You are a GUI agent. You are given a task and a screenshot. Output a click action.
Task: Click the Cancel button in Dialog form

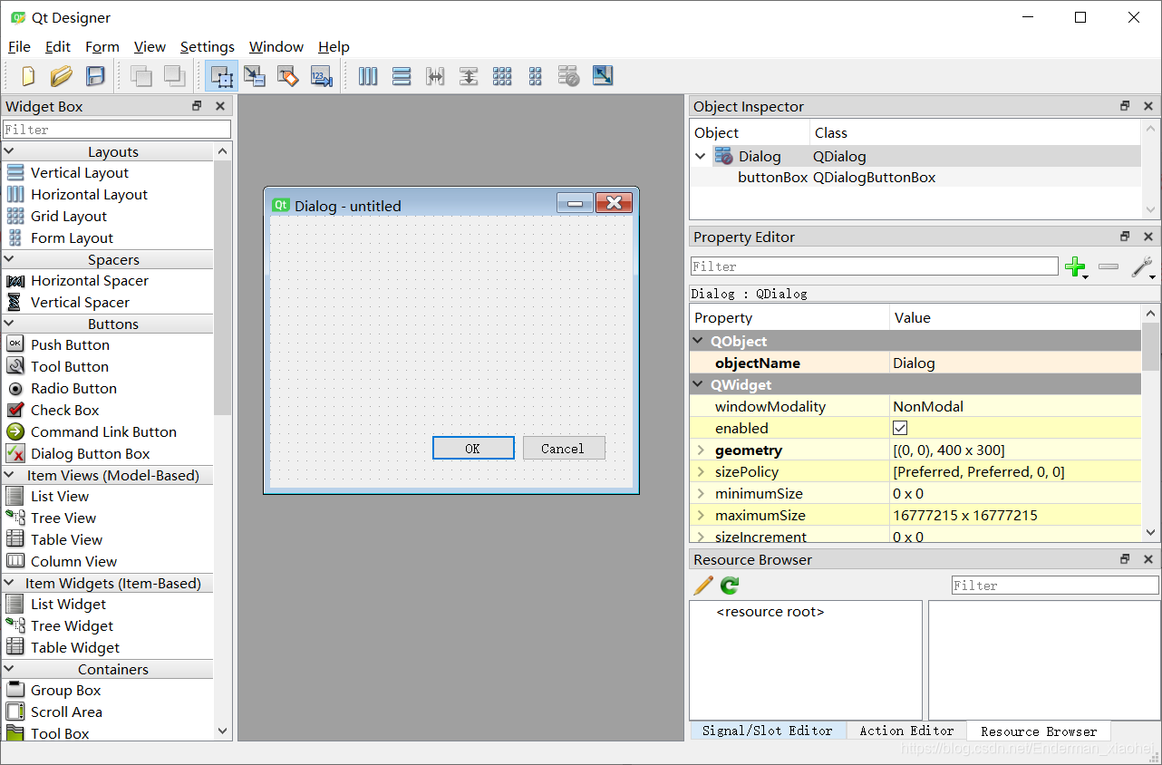pos(563,448)
